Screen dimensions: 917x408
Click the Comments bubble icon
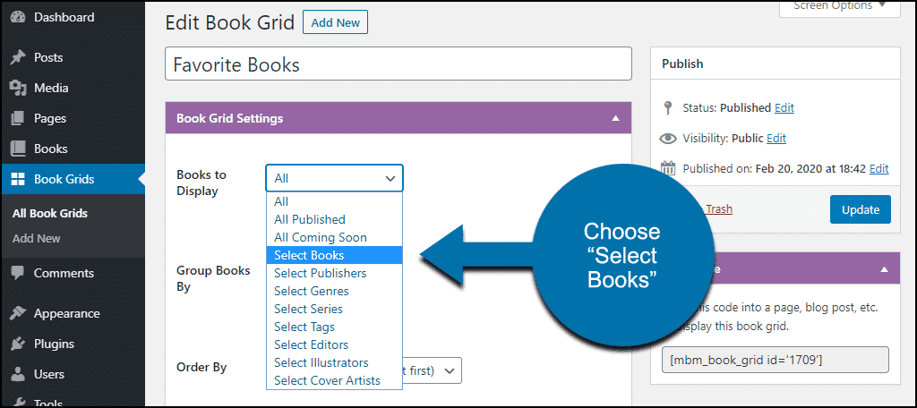(x=18, y=273)
